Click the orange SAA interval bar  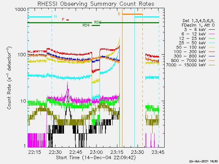pyautogui.click(x=132, y=14)
